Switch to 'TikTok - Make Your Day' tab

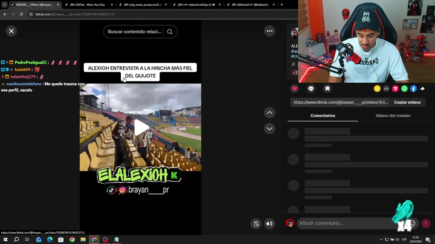click(x=87, y=5)
